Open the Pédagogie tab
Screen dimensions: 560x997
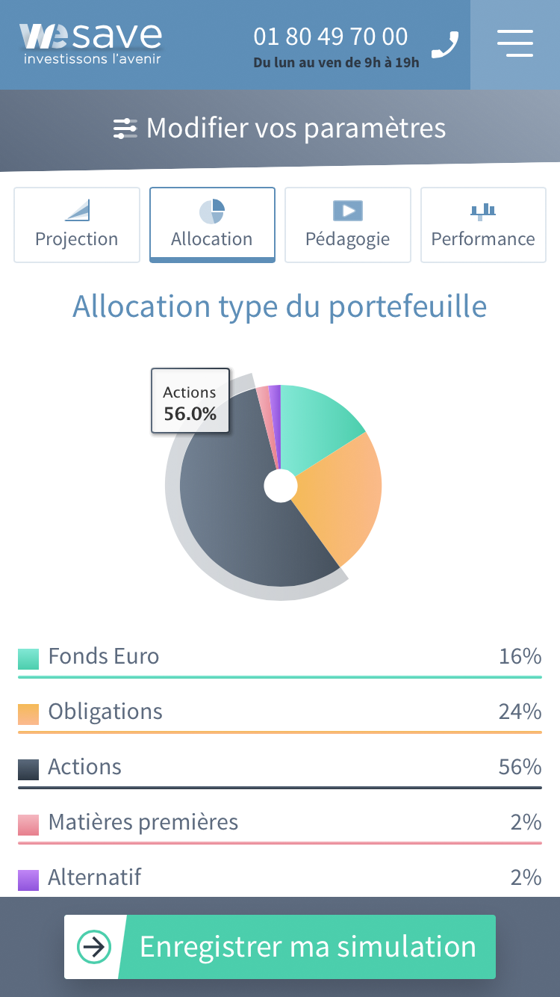coord(348,224)
